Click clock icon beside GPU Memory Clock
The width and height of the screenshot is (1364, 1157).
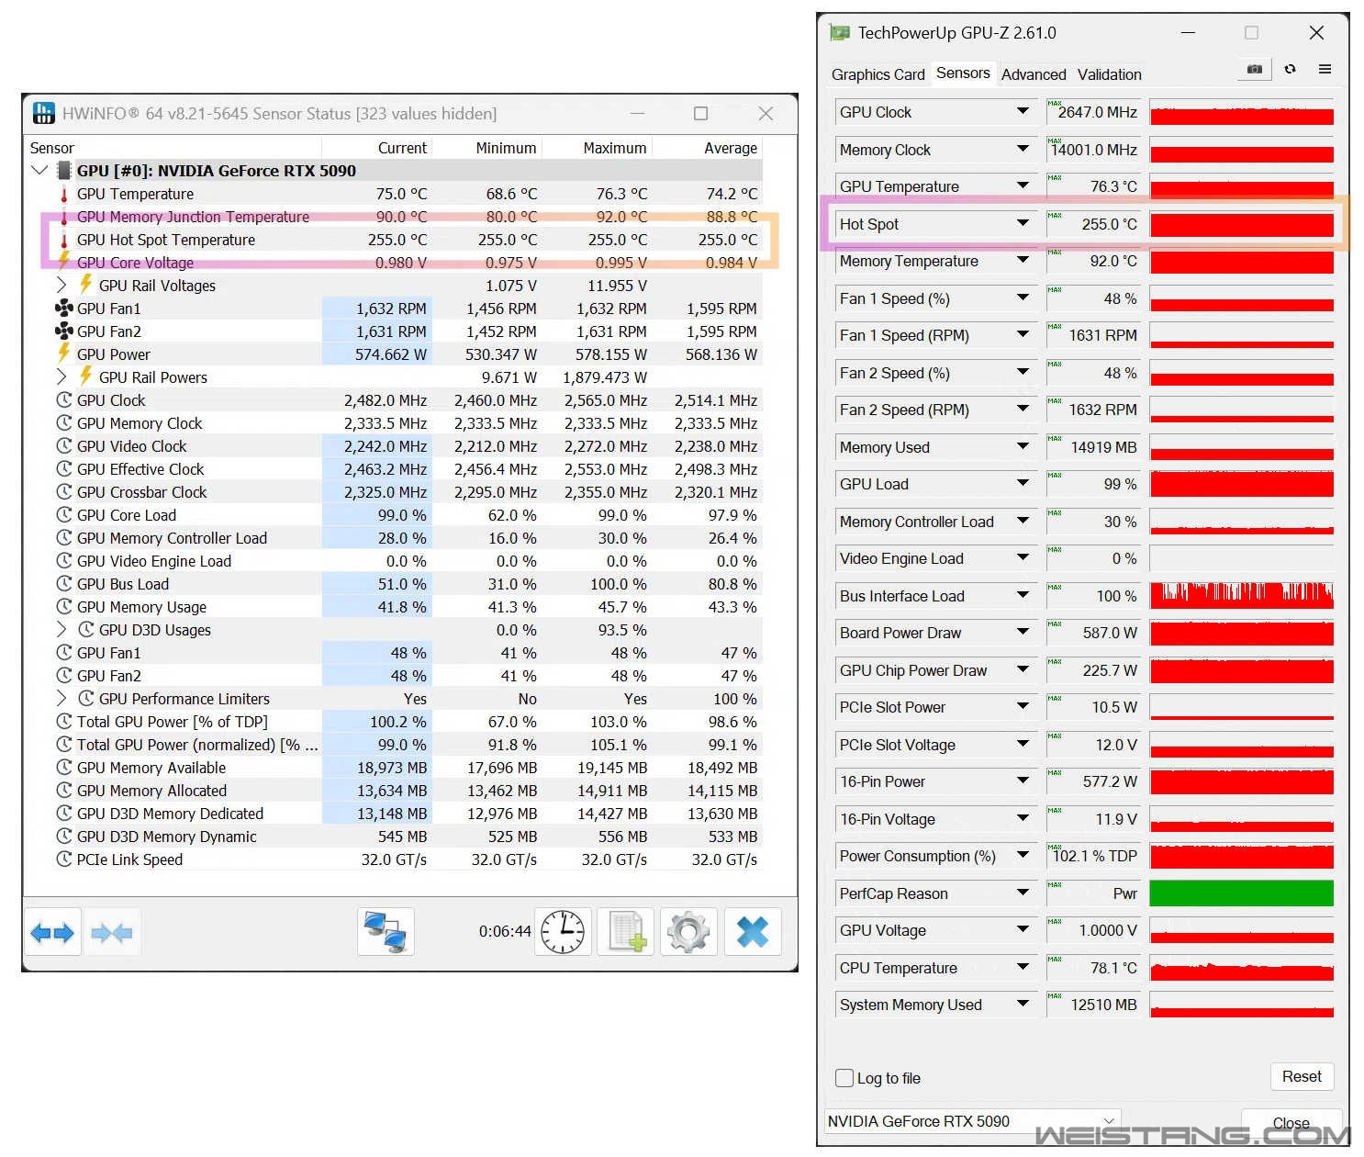point(64,423)
